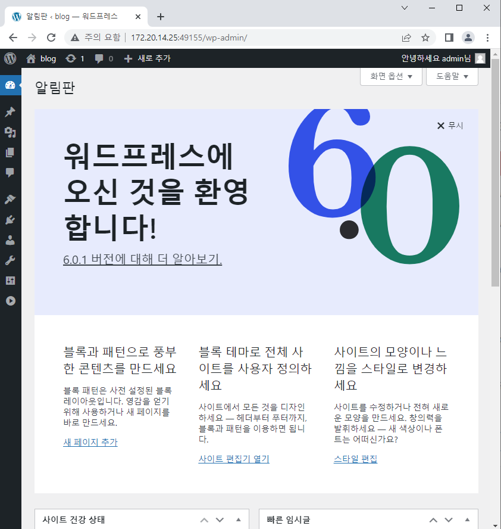Close the '알림판 ‹ blog' tab

point(138,17)
